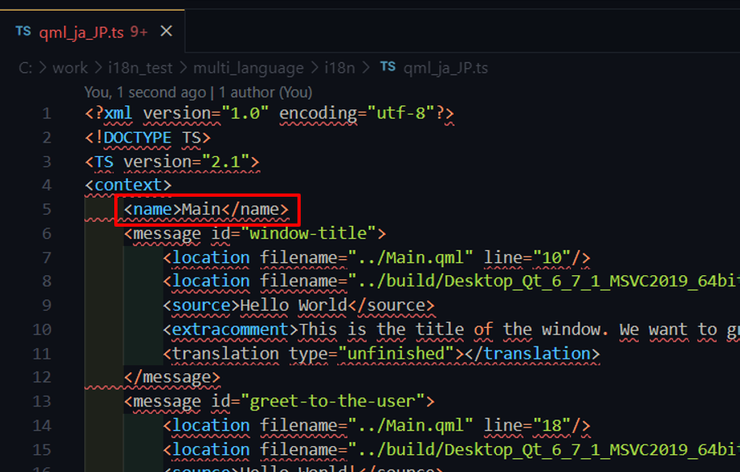Click the TS icon in the breadcrumb path
The height and width of the screenshot is (472, 740).
pyautogui.click(x=388, y=67)
